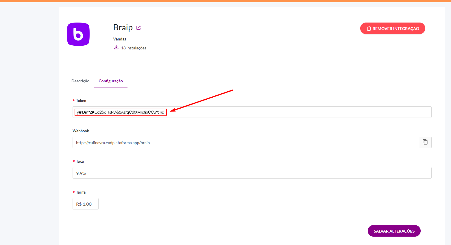Image resolution: width=451 pixels, height=245 pixels.
Task: Click the Tarifa R$ 1,00 field
Action: click(86, 204)
